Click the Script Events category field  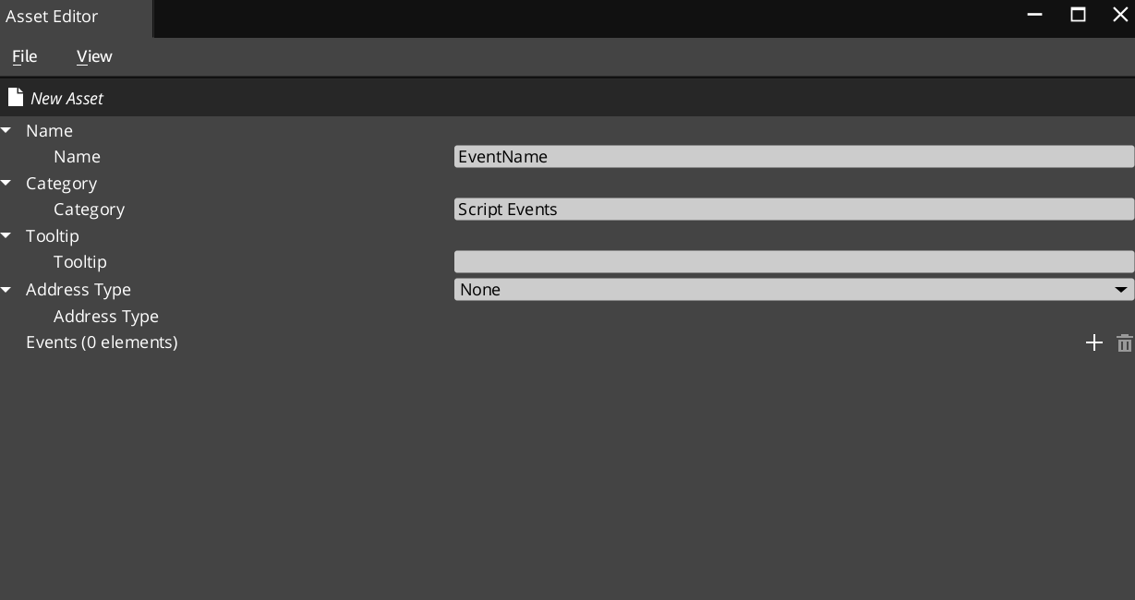(x=794, y=209)
